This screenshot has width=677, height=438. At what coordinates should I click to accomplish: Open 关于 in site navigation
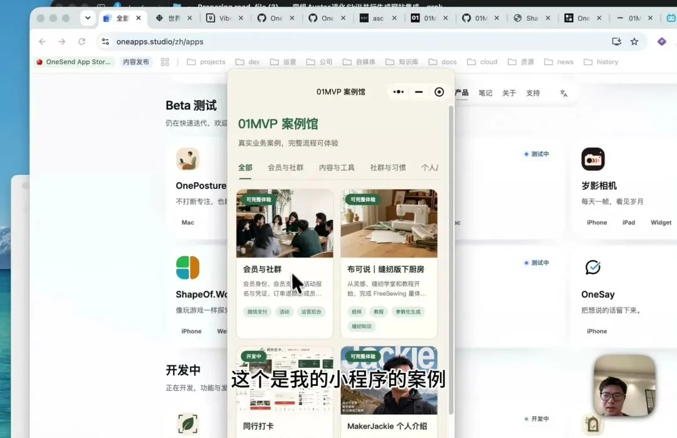pos(509,93)
